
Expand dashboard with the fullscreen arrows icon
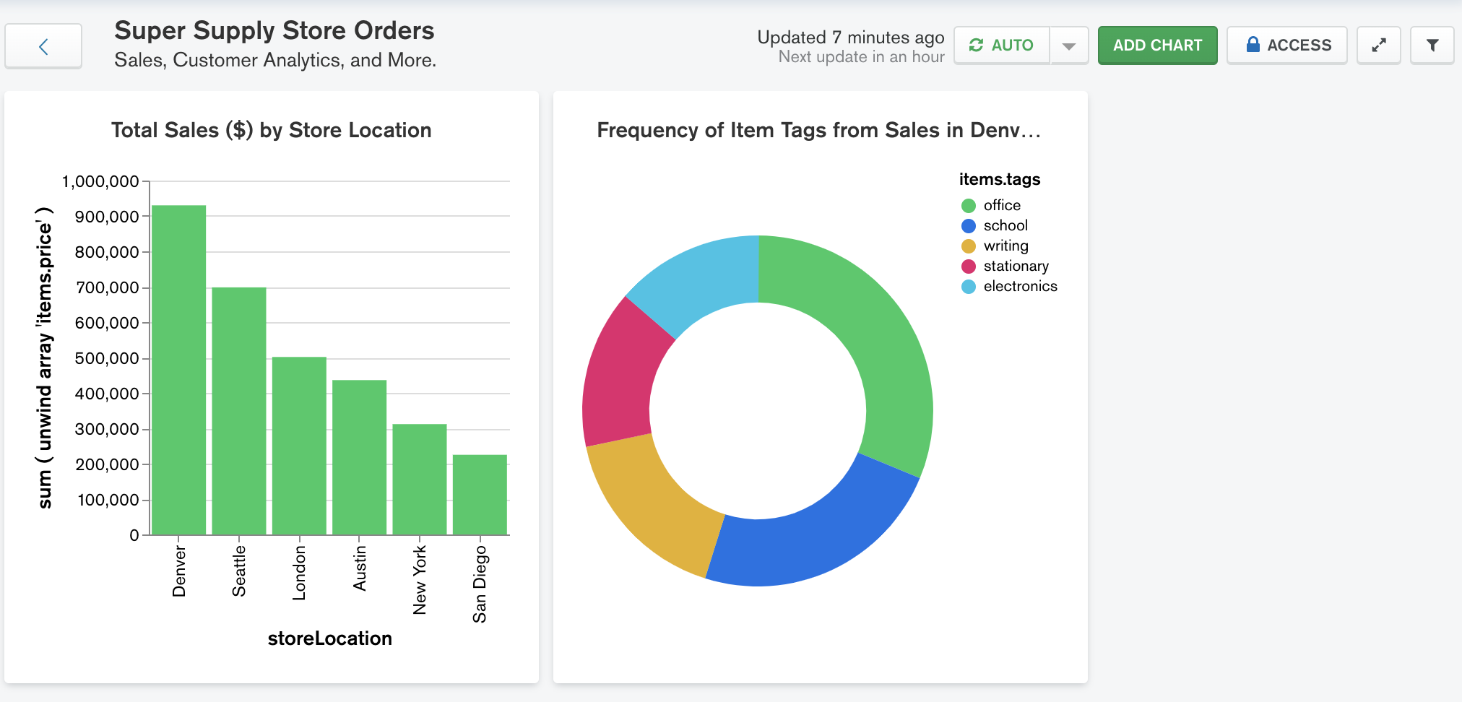pyautogui.click(x=1378, y=45)
